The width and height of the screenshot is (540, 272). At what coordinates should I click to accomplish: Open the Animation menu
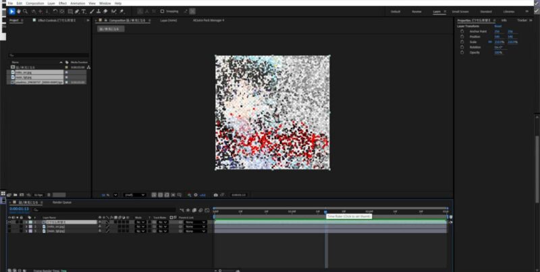pyautogui.click(x=78, y=3)
